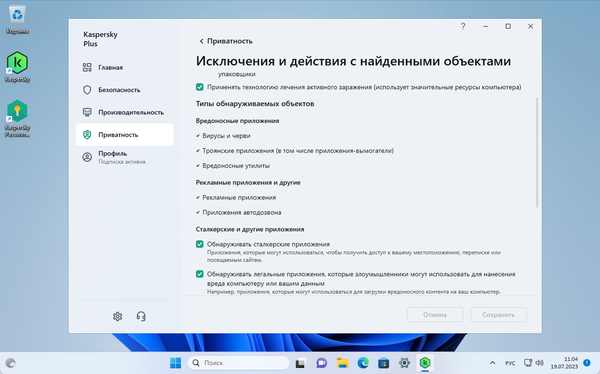
Task: Click the settings page vertical scrollbar
Action: [537, 152]
